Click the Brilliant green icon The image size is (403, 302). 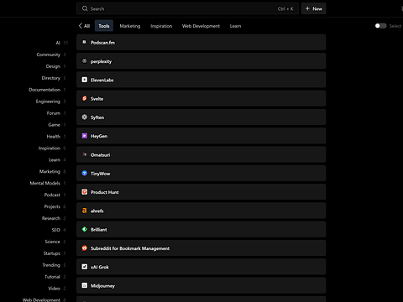[84, 229]
